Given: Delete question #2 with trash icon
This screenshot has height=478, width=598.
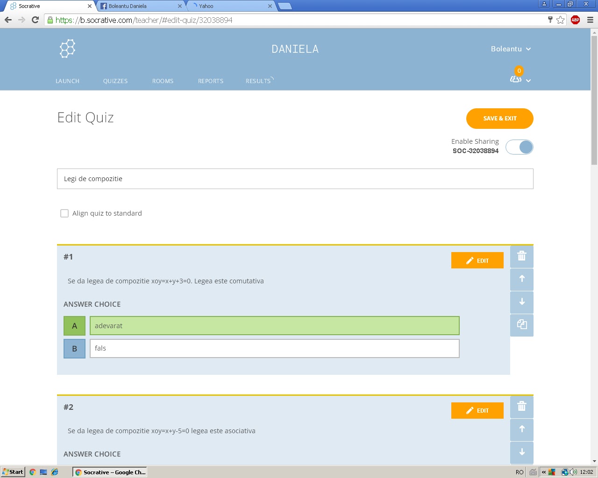Looking at the screenshot, I should [522, 407].
